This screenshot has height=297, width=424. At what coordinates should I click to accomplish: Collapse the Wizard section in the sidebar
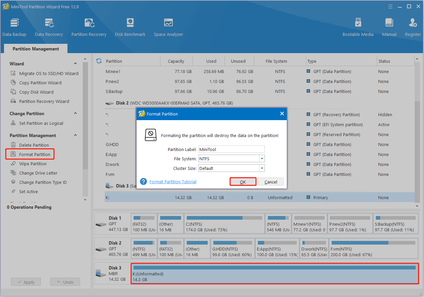(75, 63)
